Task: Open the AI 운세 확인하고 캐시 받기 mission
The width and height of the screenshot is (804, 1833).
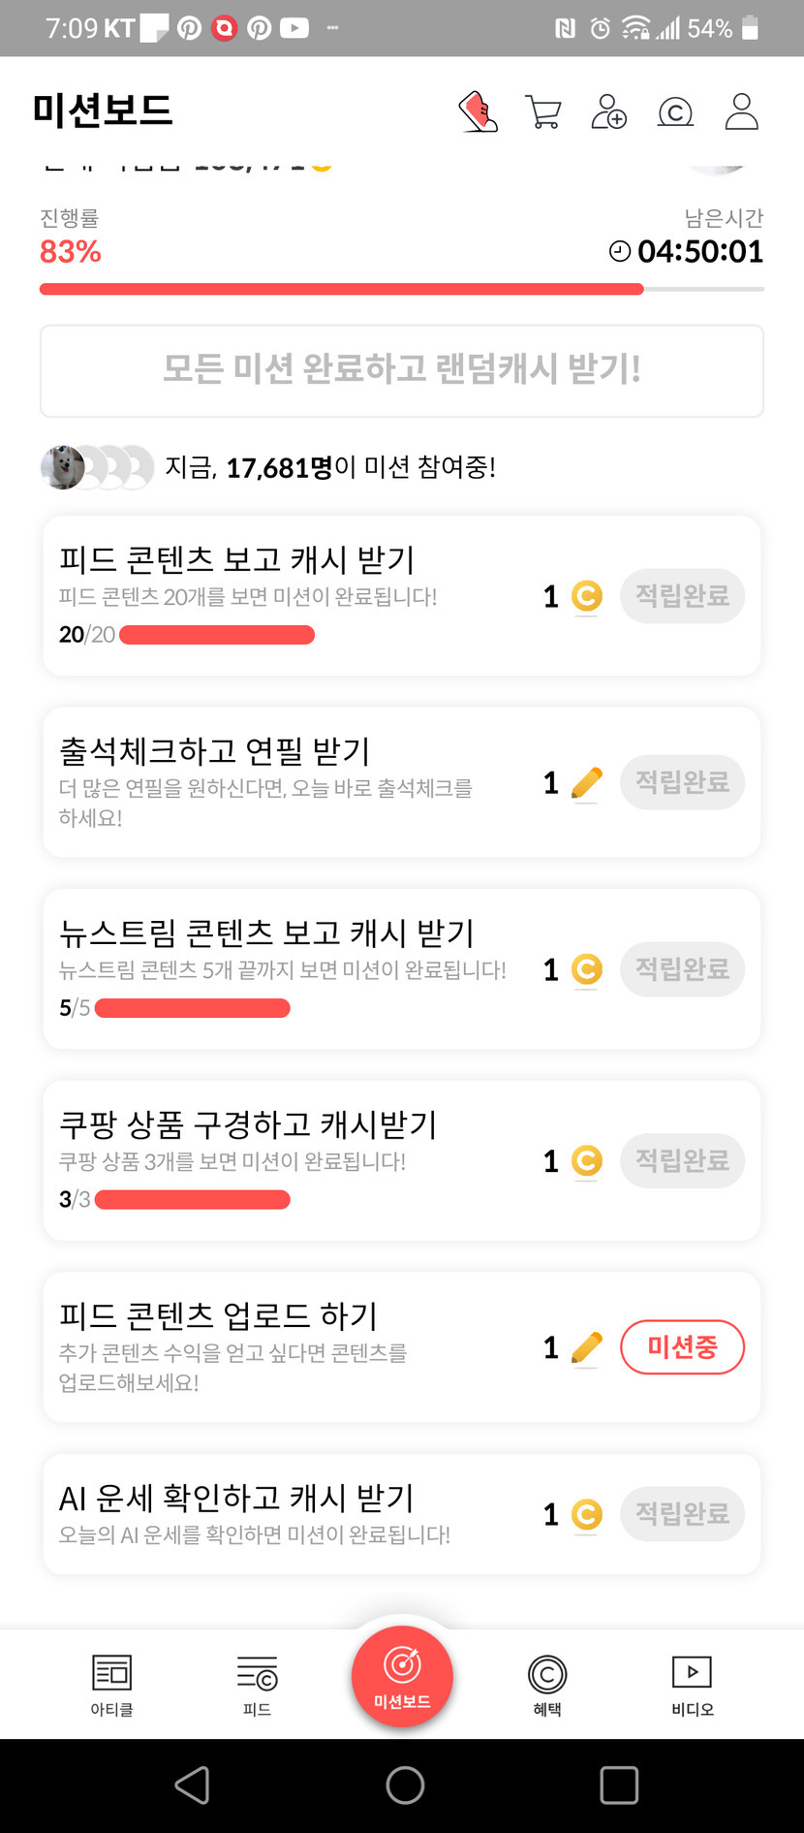Action: [291, 1513]
